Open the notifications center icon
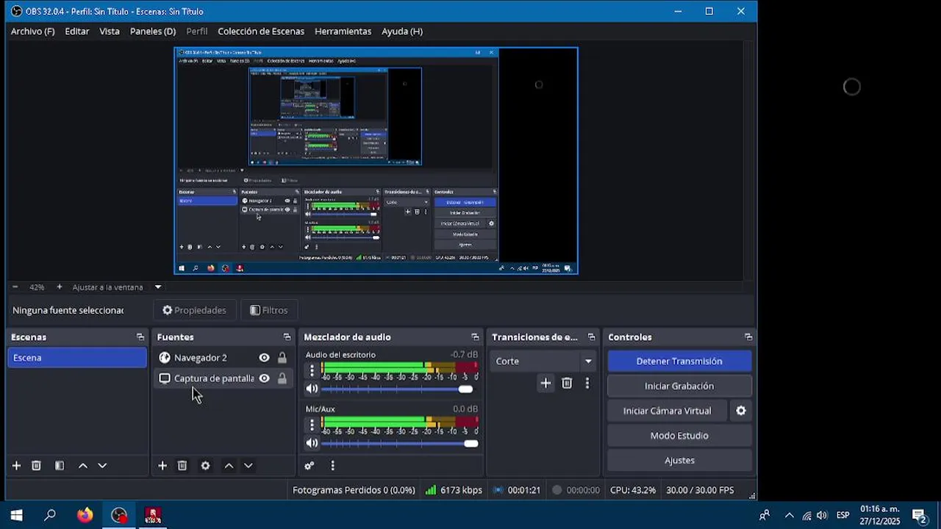The width and height of the screenshot is (941, 529). click(919, 515)
